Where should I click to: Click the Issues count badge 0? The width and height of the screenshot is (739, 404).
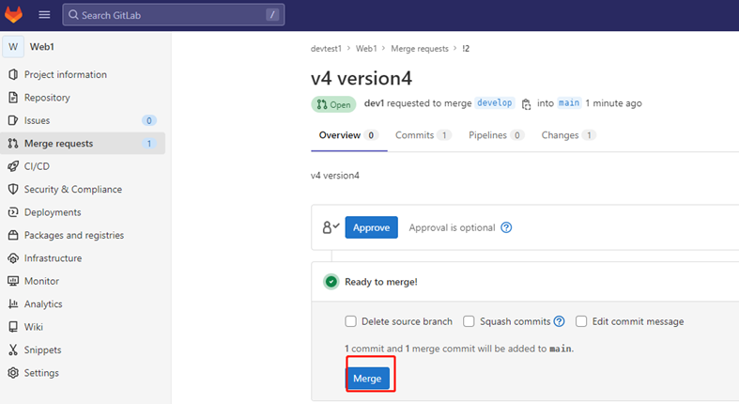pyautogui.click(x=149, y=120)
